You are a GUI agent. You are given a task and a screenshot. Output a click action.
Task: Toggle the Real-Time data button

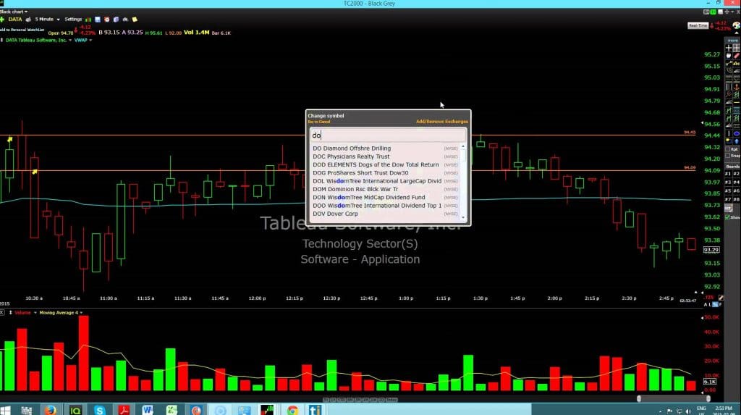[698, 25]
